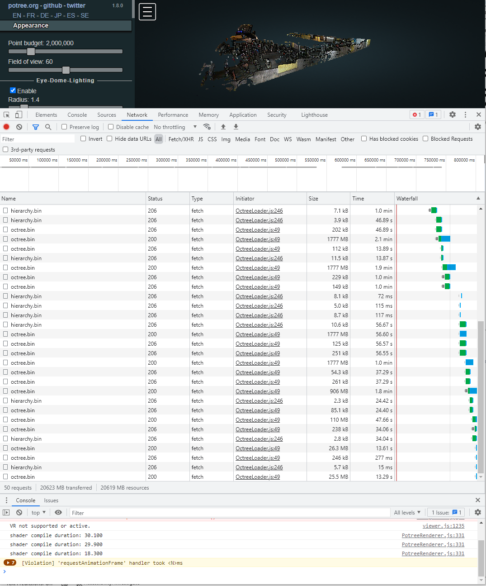Select the inspect element tool
Image resolution: width=486 pixels, height=586 pixels.
(6, 114)
